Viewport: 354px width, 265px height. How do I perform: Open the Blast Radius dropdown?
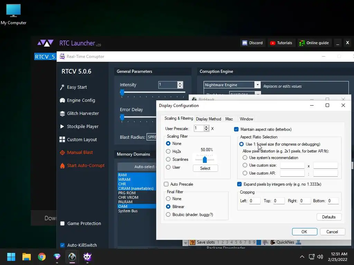coord(151,137)
